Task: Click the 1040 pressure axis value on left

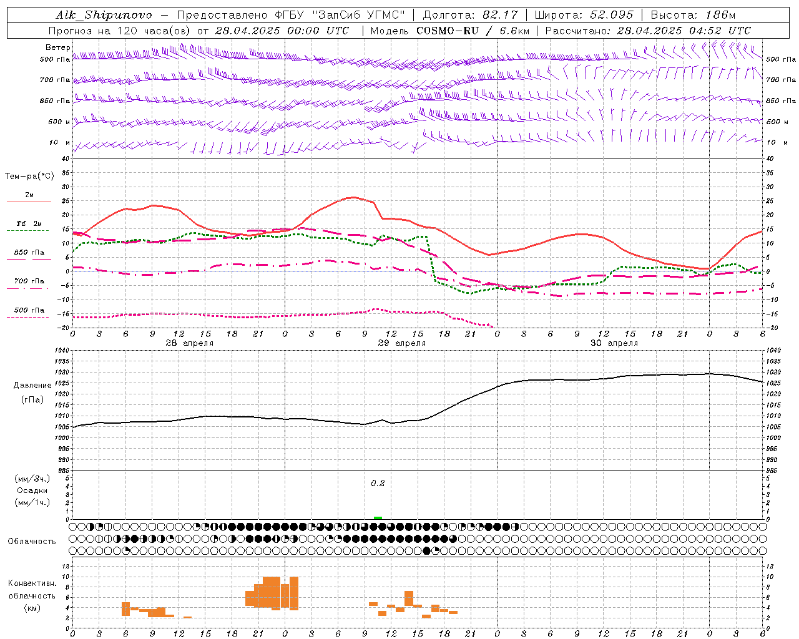Action: coord(62,351)
